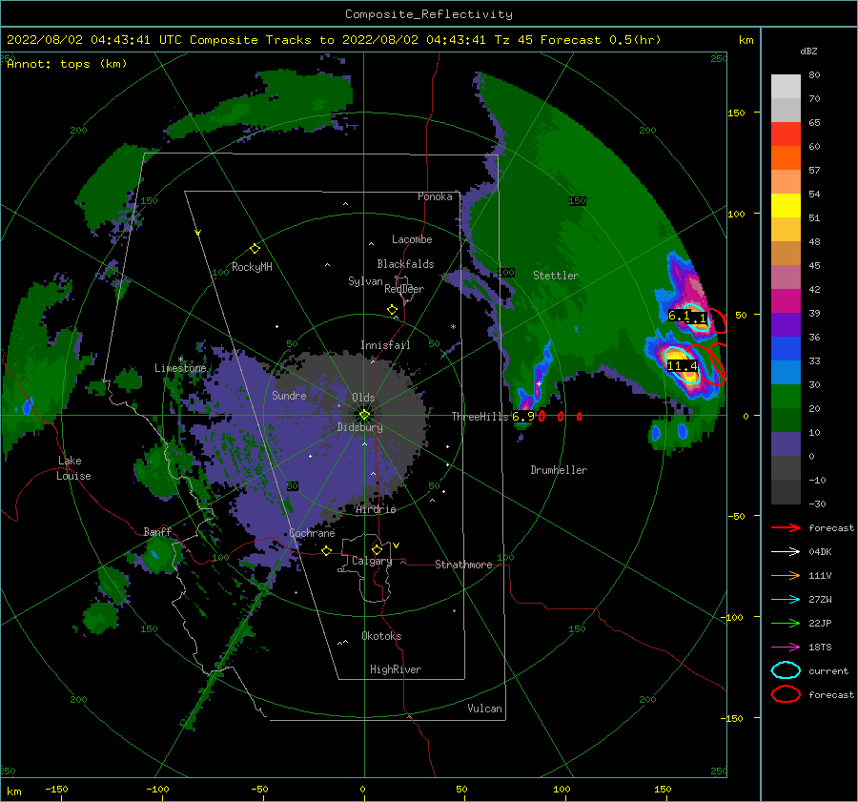This screenshot has width=858, height=802.
Task: Click the ThreeHills city label
Action: tap(480, 417)
